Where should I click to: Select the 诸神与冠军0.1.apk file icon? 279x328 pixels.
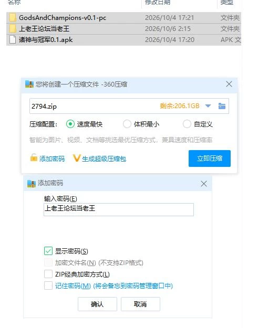pyautogui.click(x=13, y=40)
